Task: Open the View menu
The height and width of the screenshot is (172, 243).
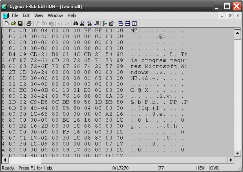Action: point(39,15)
